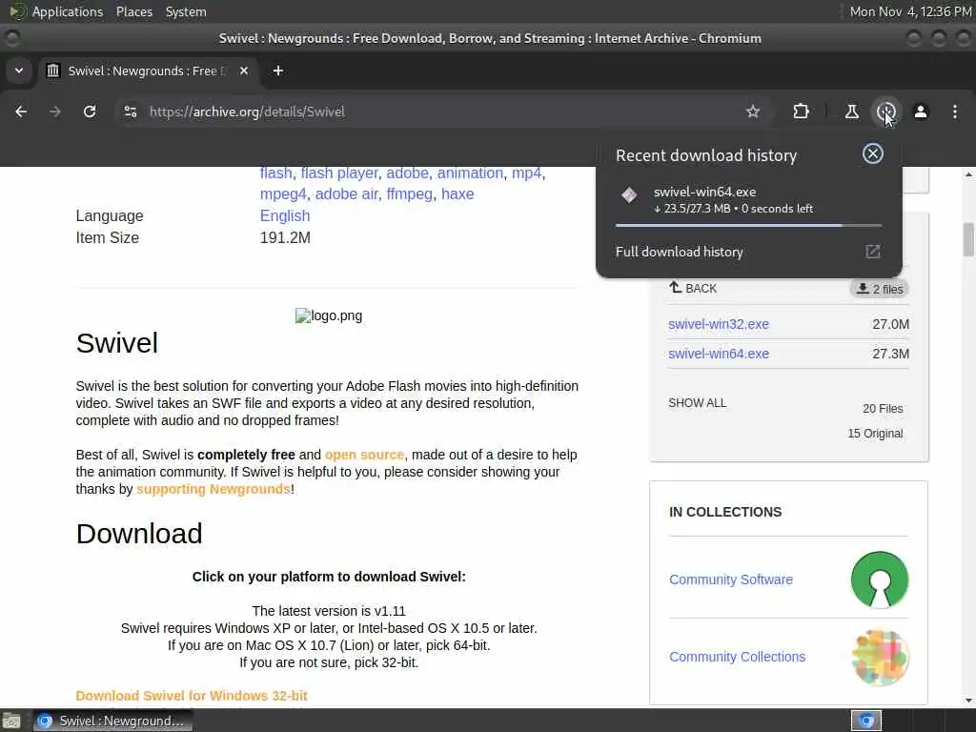976x732 pixels.
Task: Download swivel-win32.exe from file list
Action: (719, 324)
